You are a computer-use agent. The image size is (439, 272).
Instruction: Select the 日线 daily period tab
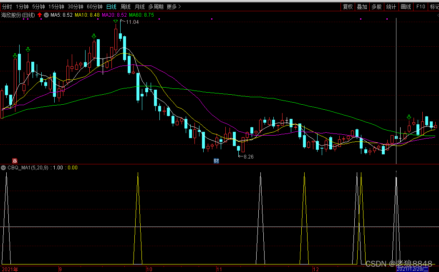[111, 7]
